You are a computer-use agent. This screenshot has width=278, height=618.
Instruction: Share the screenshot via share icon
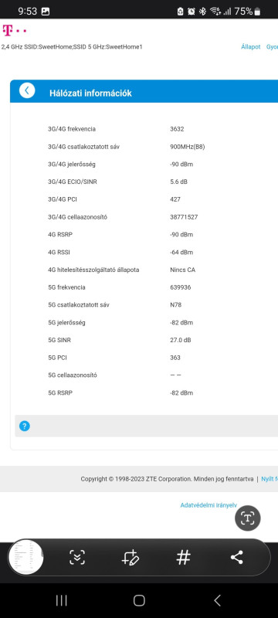coord(236,557)
